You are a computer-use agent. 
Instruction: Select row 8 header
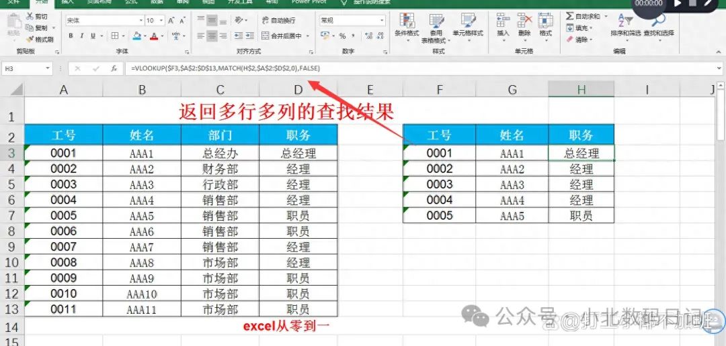12,231
